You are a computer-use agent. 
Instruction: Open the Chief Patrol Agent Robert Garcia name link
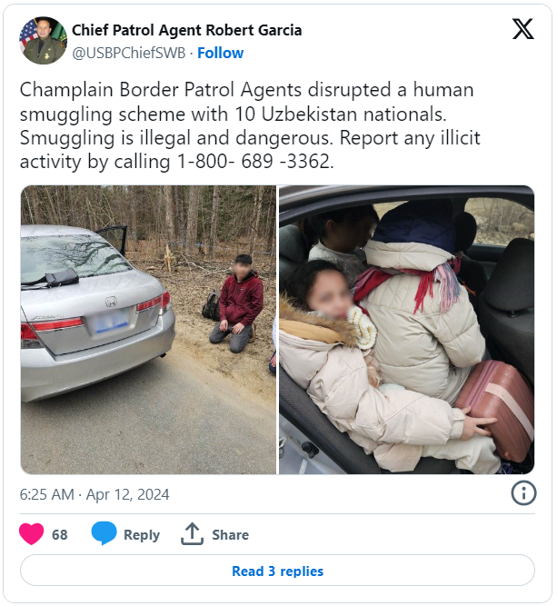pyautogui.click(x=186, y=30)
